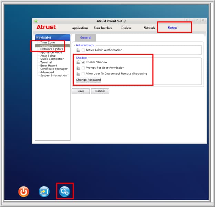Viewport: 215px width, 207px height.
Task: Click the Change Password button
Action: (89, 80)
